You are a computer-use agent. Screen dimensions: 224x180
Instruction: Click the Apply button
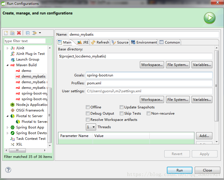205,154
